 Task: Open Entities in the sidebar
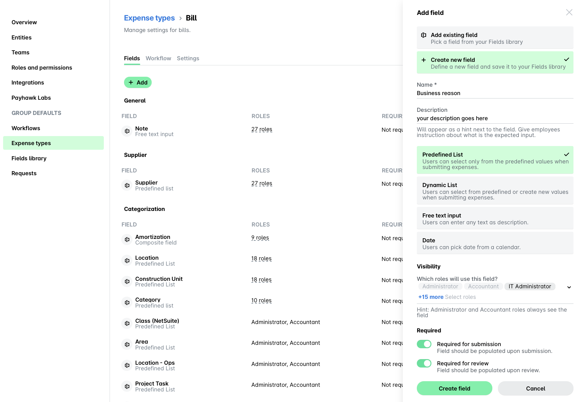21,38
